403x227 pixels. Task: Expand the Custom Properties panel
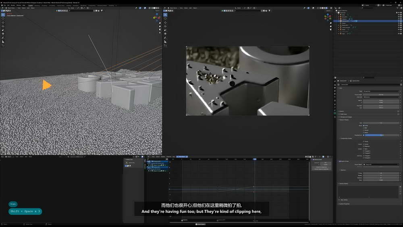(344, 204)
